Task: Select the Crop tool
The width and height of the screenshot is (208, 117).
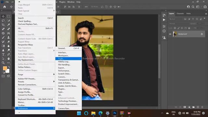Action: pos(3,25)
